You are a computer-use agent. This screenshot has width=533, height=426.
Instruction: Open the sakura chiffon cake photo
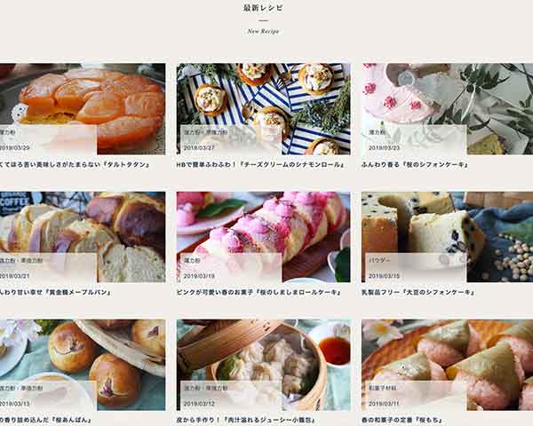click(x=447, y=109)
